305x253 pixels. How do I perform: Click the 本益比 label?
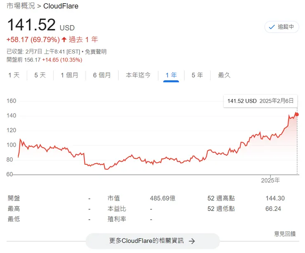coord(117,208)
